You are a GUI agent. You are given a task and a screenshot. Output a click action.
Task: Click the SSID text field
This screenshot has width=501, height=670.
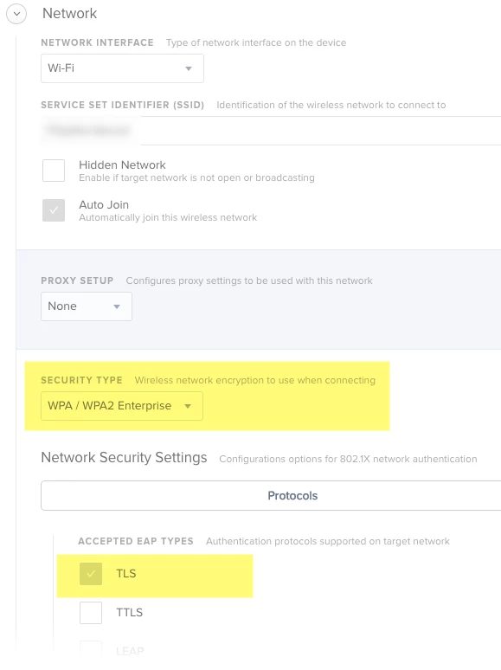271,131
